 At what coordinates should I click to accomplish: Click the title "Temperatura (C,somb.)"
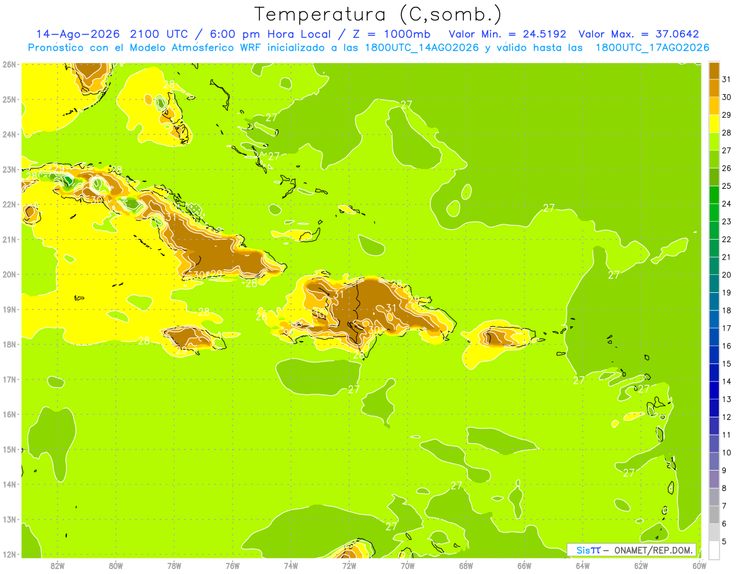coord(378,14)
